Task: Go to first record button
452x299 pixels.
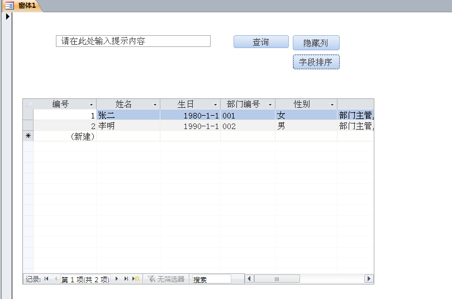Action: click(46, 279)
